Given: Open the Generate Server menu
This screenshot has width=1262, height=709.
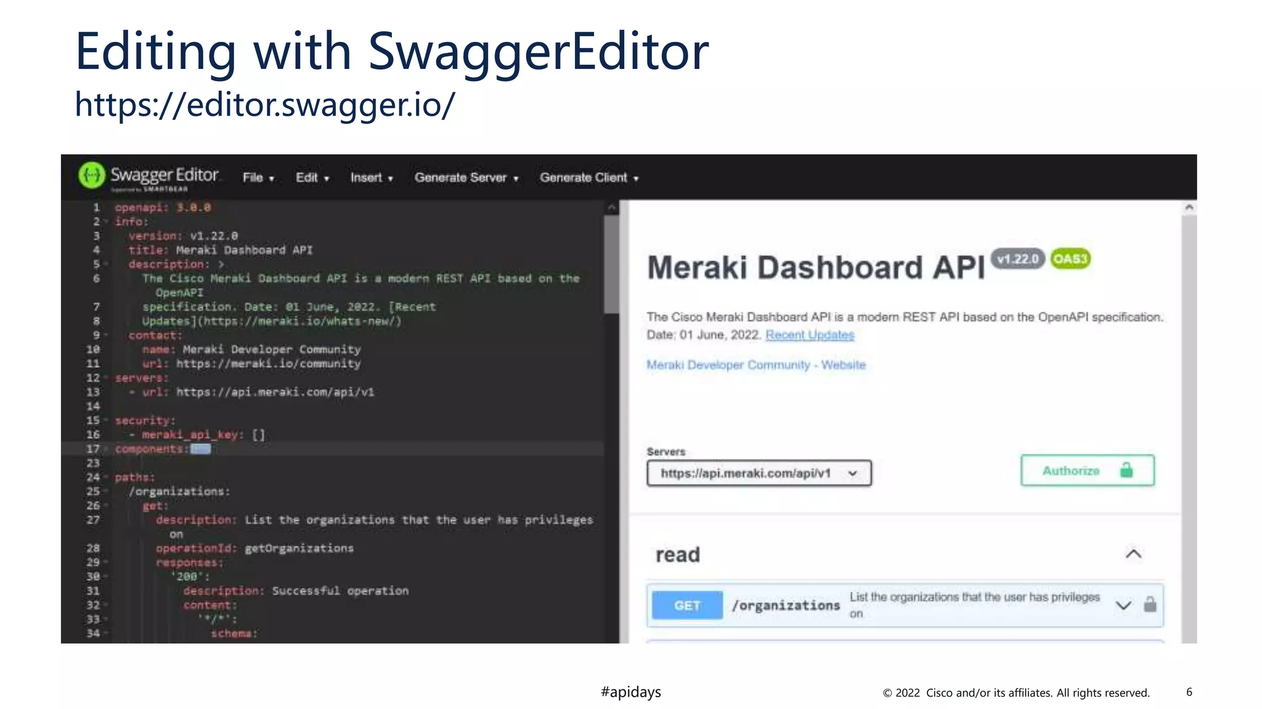Looking at the screenshot, I should coord(466,178).
